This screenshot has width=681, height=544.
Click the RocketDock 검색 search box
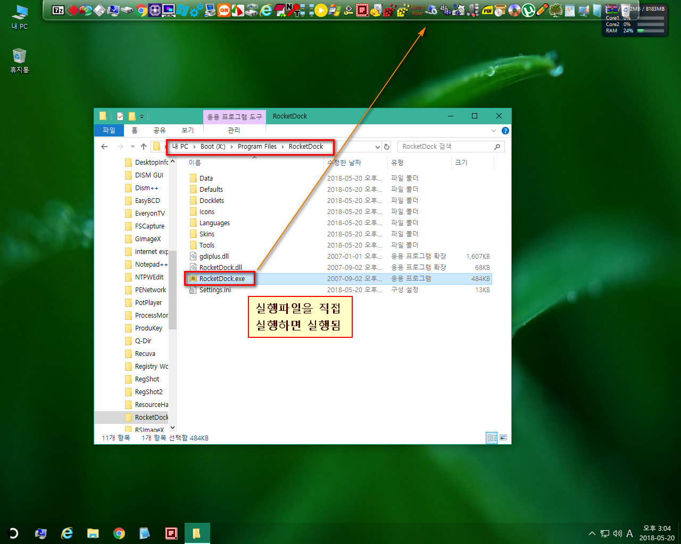[451, 147]
